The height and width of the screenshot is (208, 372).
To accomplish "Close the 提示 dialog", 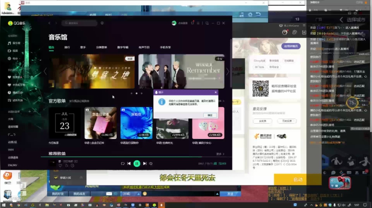I will (215, 92).
